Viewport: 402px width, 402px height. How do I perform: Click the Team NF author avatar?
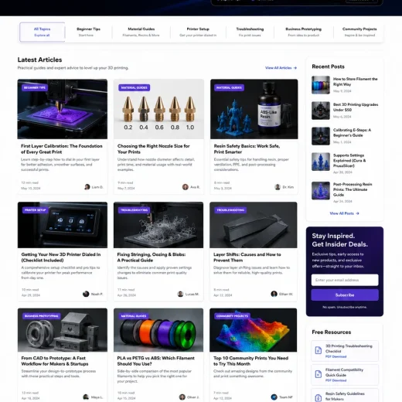pyautogui.click(x=274, y=397)
